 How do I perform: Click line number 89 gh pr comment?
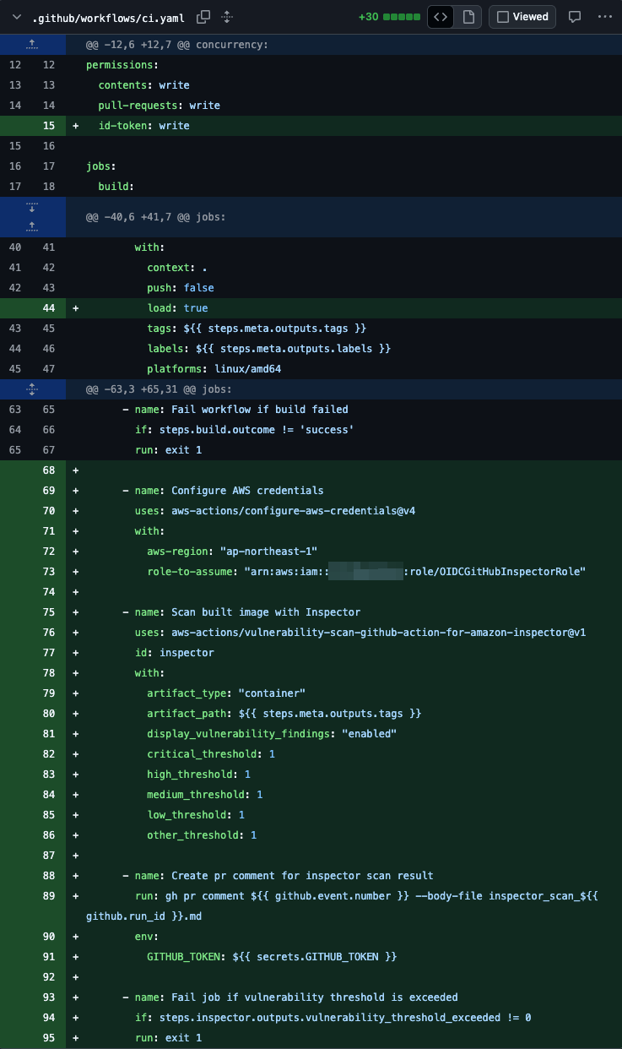tap(48, 896)
